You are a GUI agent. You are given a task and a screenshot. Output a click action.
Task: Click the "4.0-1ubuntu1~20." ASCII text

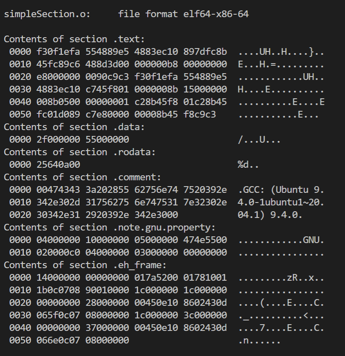point(281,202)
